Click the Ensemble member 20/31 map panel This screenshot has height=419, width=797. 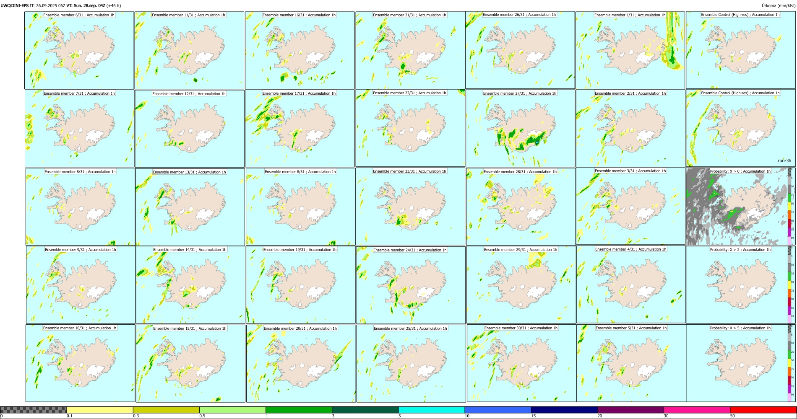coord(301,363)
